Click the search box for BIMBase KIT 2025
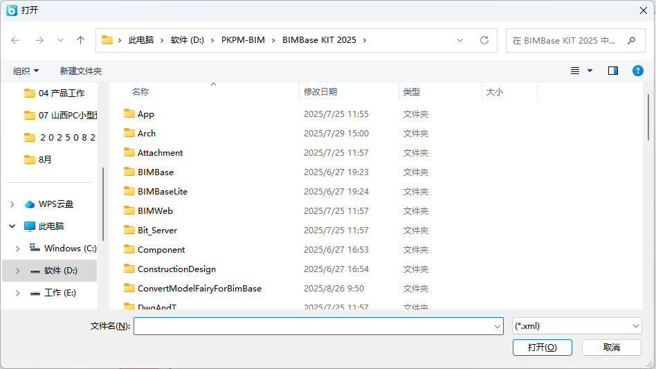 pyautogui.click(x=575, y=41)
